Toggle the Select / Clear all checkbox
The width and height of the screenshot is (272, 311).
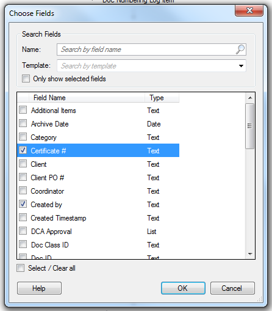[20, 268]
